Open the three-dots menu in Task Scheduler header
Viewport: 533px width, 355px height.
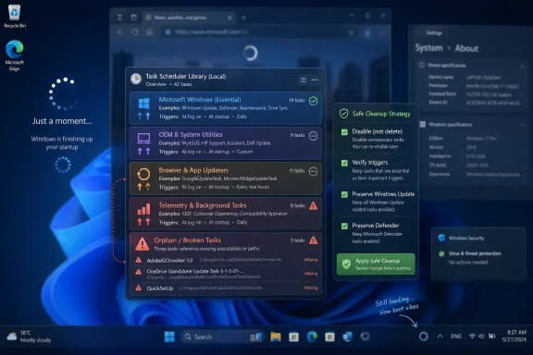315,80
